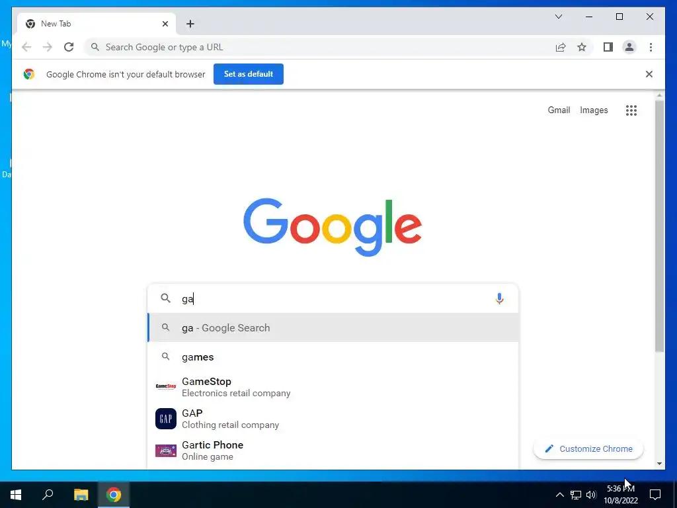Click the Google search box containing 'ga'

click(333, 298)
